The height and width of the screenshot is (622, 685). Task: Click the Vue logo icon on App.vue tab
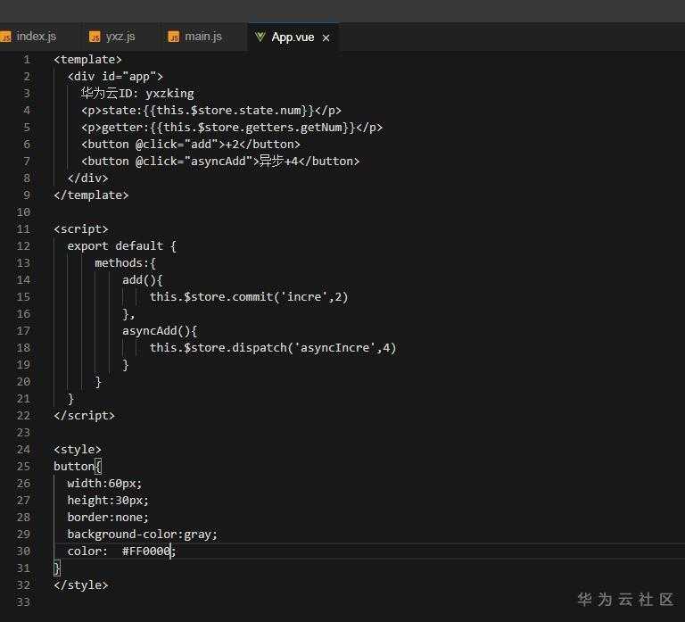coord(260,37)
